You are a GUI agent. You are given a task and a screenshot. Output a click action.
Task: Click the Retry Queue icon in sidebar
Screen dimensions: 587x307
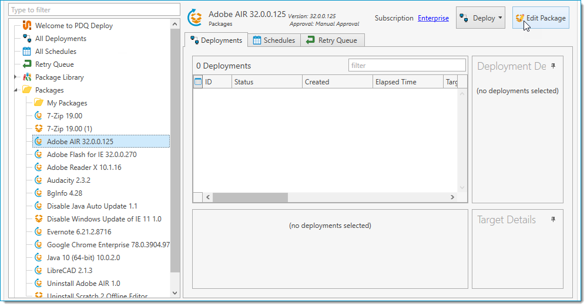[26, 64]
